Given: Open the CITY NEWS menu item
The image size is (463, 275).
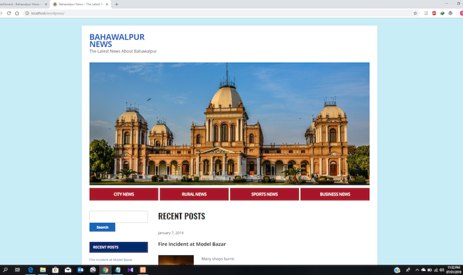Looking at the screenshot, I should point(124,194).
